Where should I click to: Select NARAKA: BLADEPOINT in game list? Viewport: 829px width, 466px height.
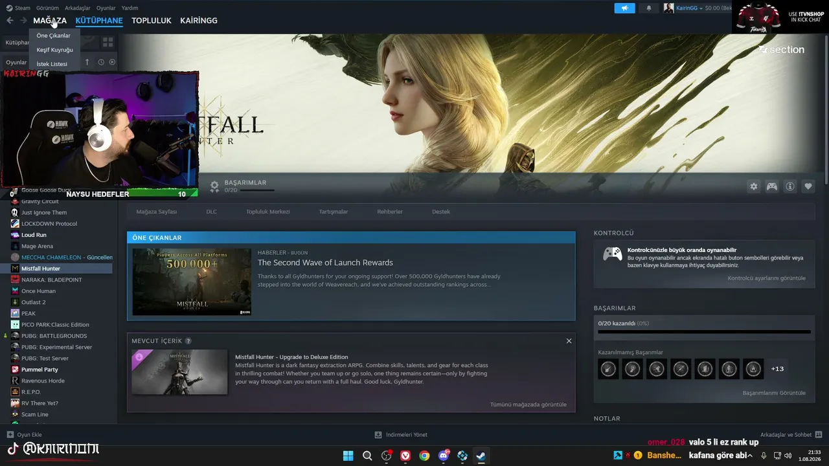(x=52, y=280)
